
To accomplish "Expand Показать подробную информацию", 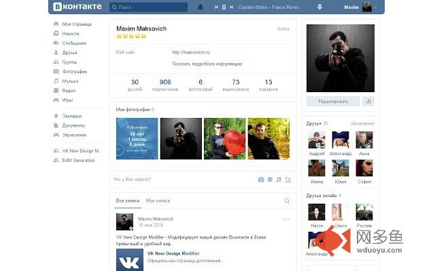I will coord(207,64).
